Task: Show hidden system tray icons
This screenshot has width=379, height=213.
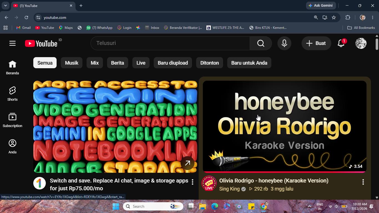Action: point(309,206)
